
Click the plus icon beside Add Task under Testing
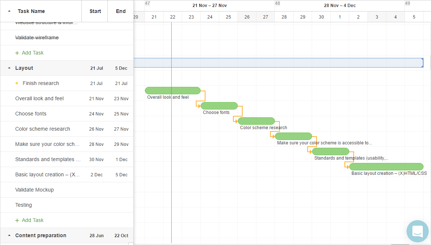click(17, 220)
